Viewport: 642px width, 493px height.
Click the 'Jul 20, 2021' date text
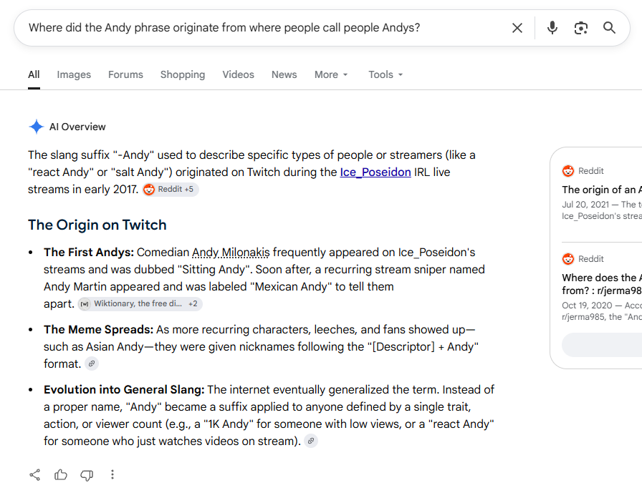click(585, 205)
